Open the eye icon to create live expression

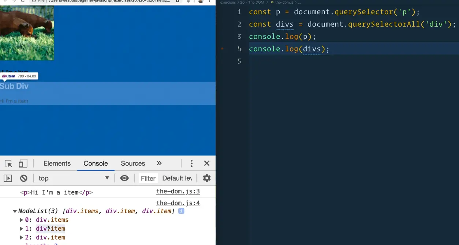[x=124, y=178]
